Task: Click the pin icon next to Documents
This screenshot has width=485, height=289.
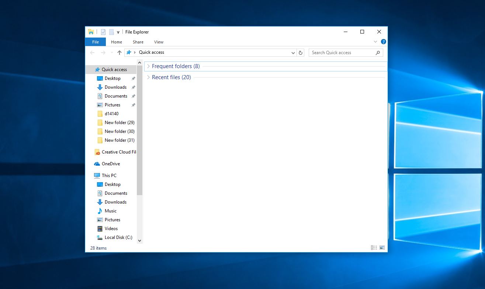Action: (134, 96)
